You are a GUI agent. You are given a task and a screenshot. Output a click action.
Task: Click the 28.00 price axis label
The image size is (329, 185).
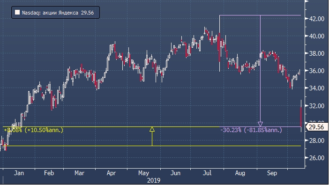316,141
